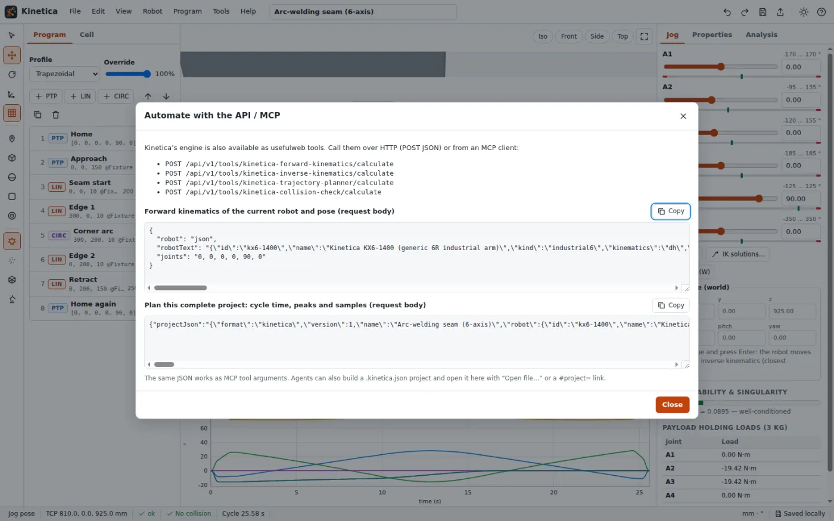
Task: Duplicate the selected program step
Action: [x=38, y=115]
